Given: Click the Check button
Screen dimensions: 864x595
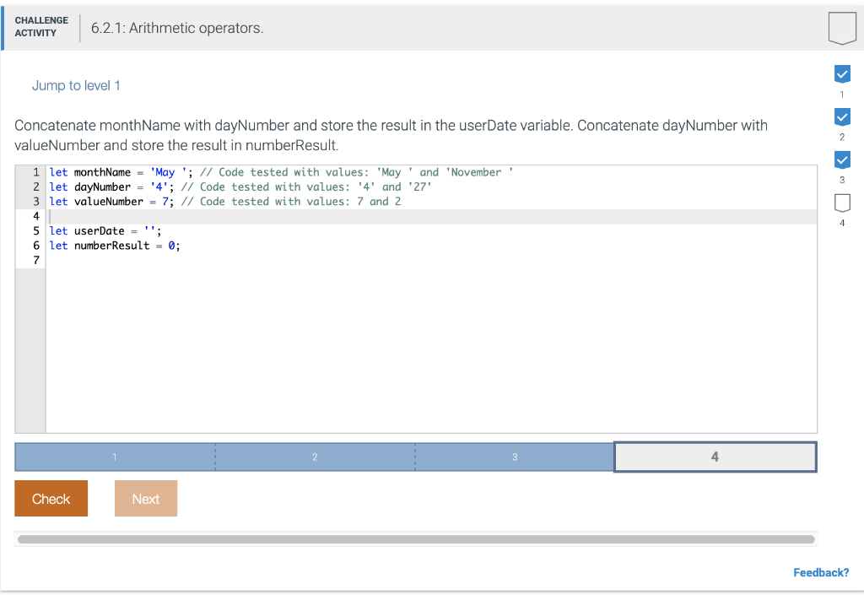Looking at the screenshot, I should pyautogui.click(x=51, y=498).
